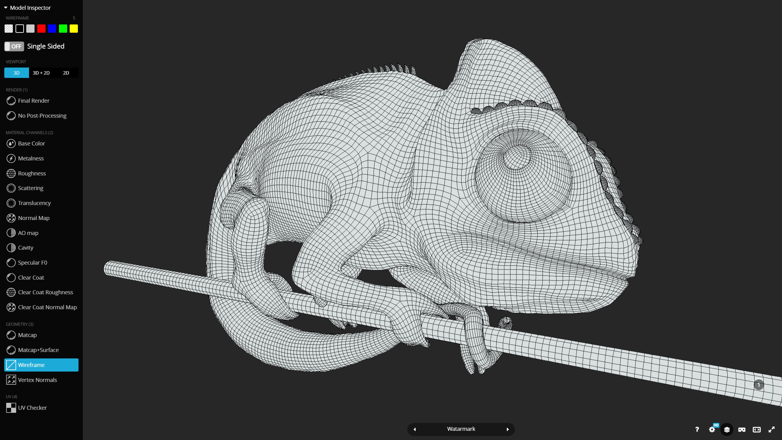Click the Metalness lightning icon
The width and height of the screenshot is (782, 440).
point(11,159)
